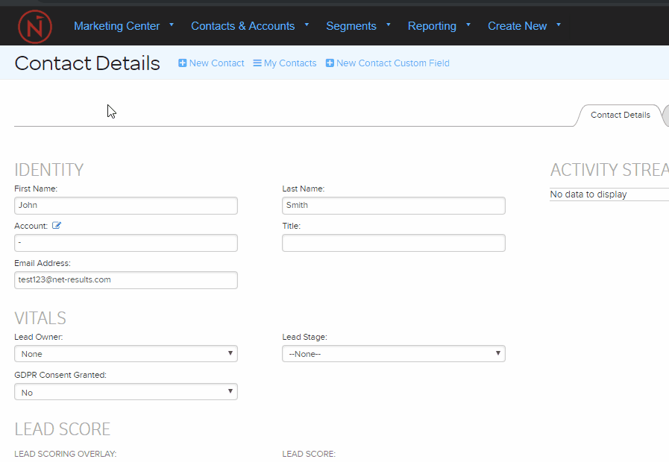
Task: Open the Contacts & Accounts menu
Action: (x=243, y=26)
